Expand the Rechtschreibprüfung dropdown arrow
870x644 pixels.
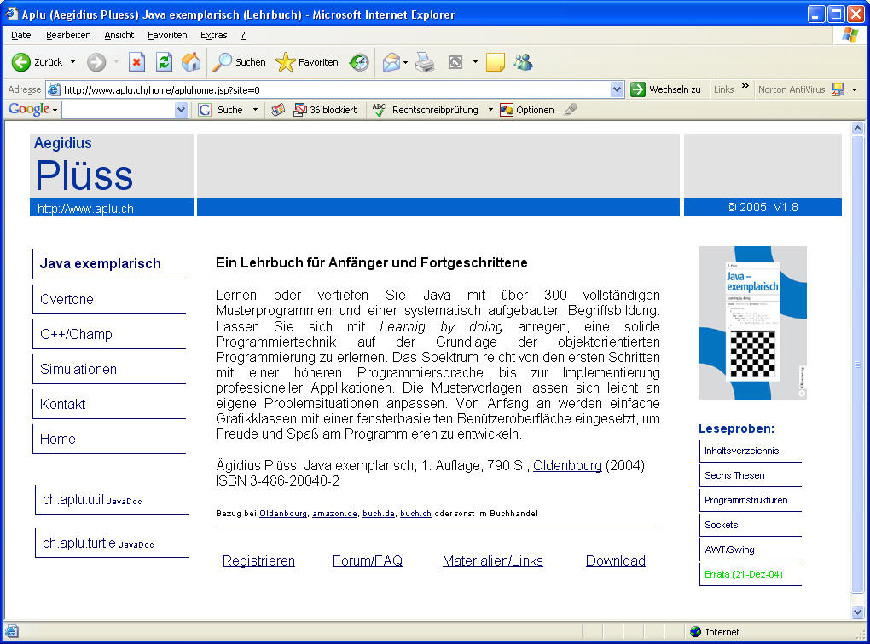[490, 110]
